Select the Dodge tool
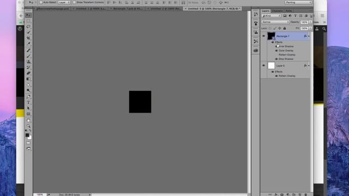The width and height of the screenshot is (349, 196). (x=28, y=90)
